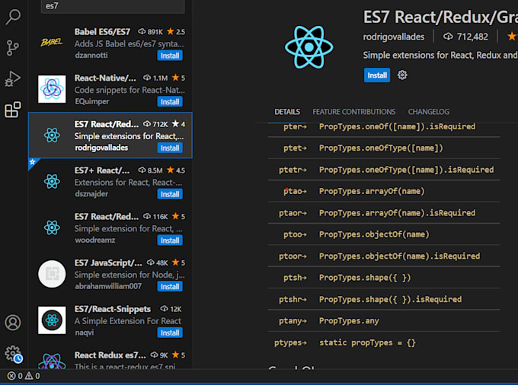518x385 pixels.
Task: Open the Manage gear in activity bar
Action: (x=13, y=354)
